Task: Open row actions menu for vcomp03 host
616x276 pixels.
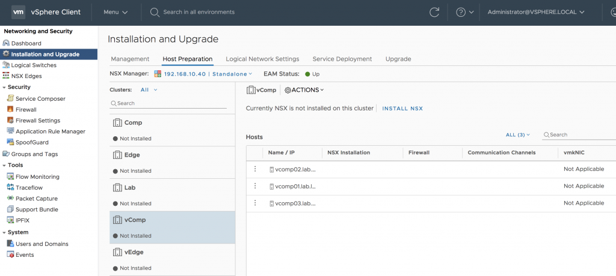Action: coord(255,203)
